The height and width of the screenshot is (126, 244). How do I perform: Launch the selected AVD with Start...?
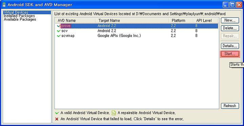[230, 54]
